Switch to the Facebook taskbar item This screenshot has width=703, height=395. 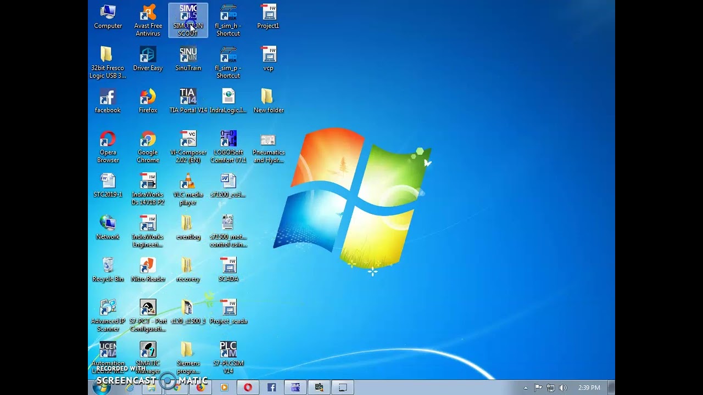271,387
